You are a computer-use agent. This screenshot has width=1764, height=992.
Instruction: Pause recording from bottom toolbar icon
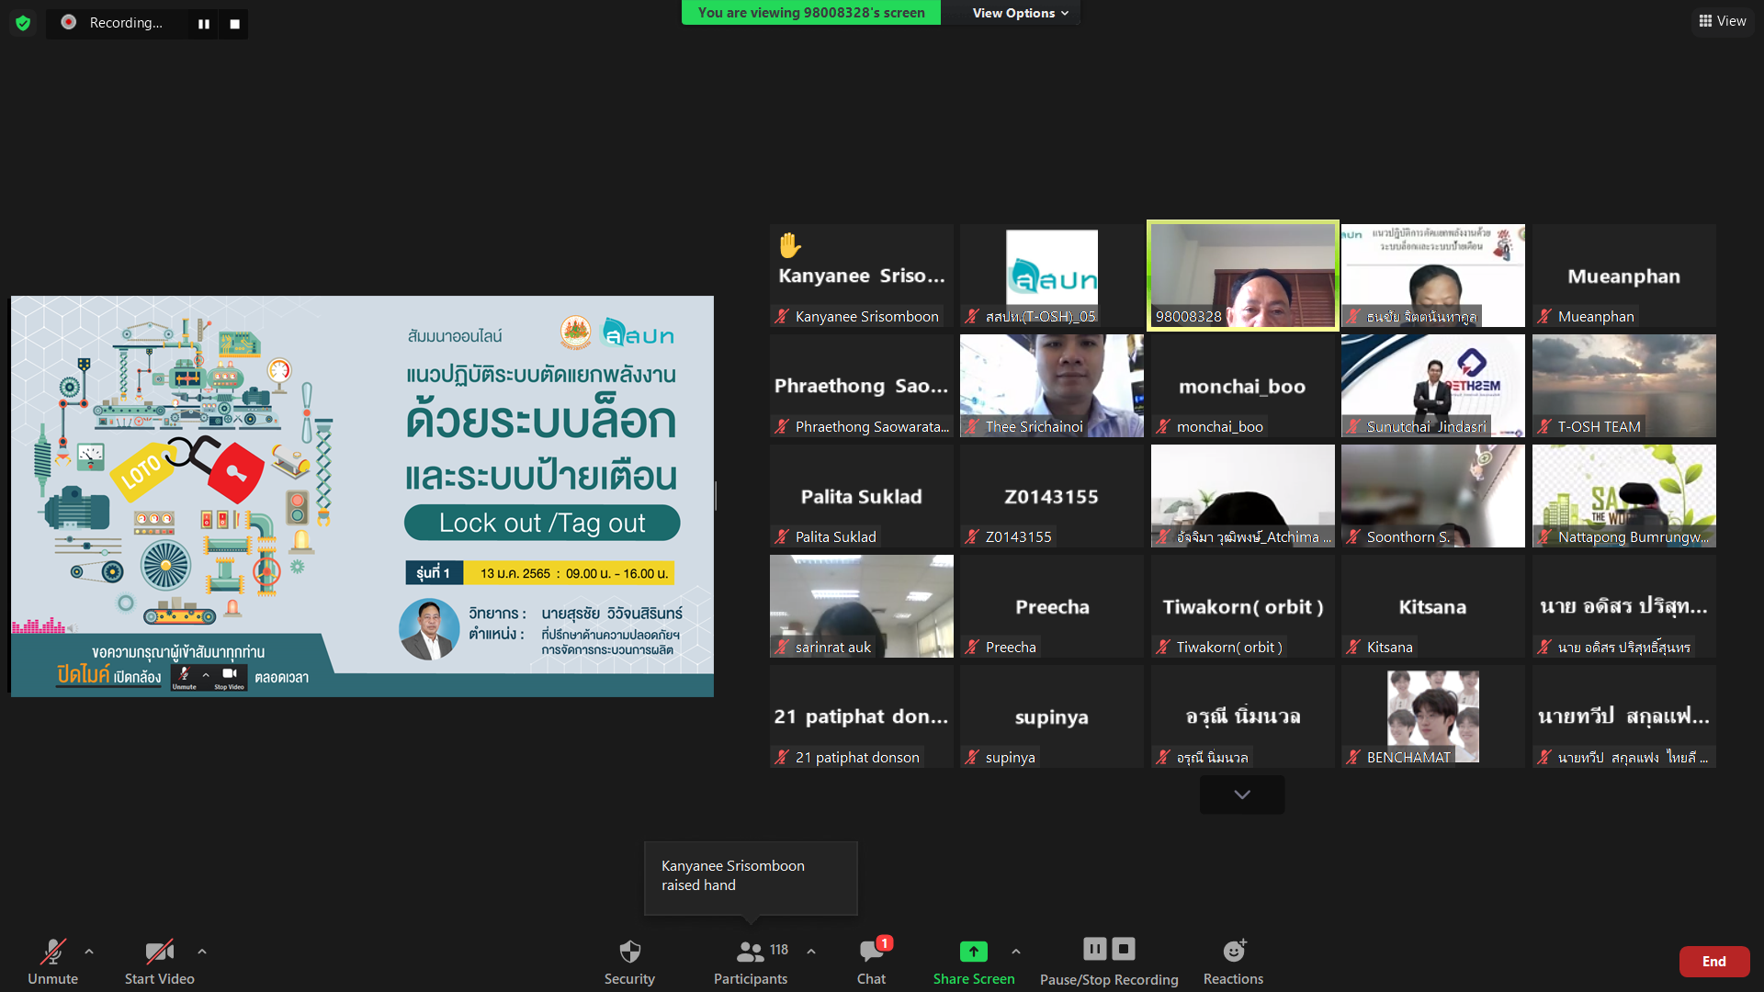[1094, 949]
